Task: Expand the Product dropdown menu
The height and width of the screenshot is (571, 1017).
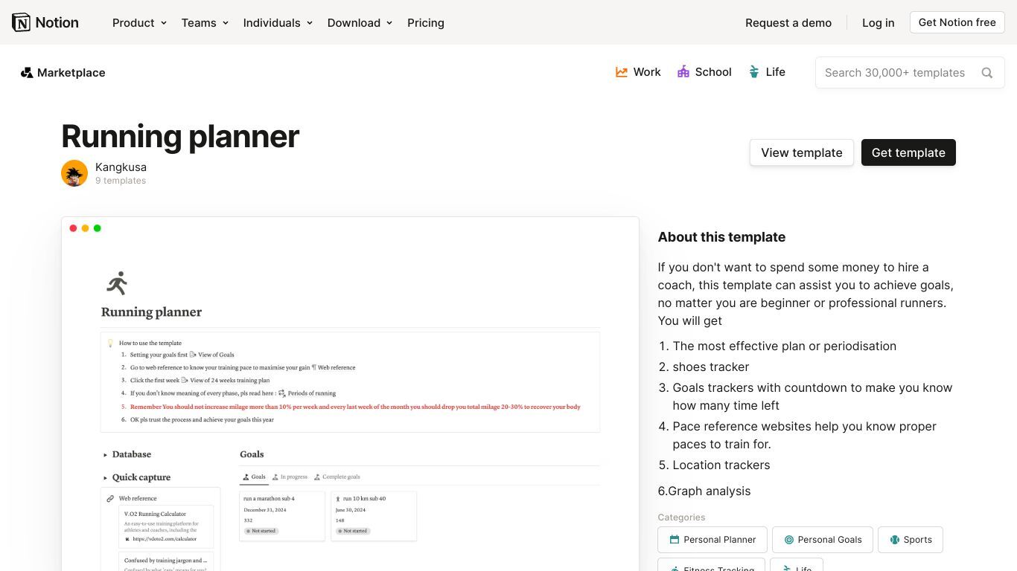Action: (x=139, y=23)
